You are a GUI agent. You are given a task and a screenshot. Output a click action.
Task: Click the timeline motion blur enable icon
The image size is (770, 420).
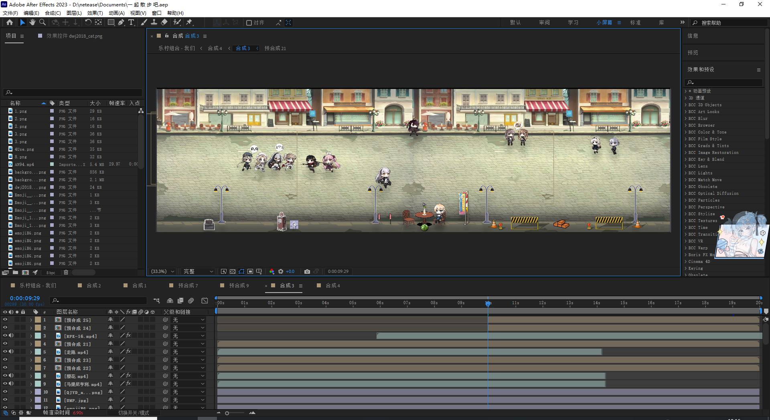[191, 301]
